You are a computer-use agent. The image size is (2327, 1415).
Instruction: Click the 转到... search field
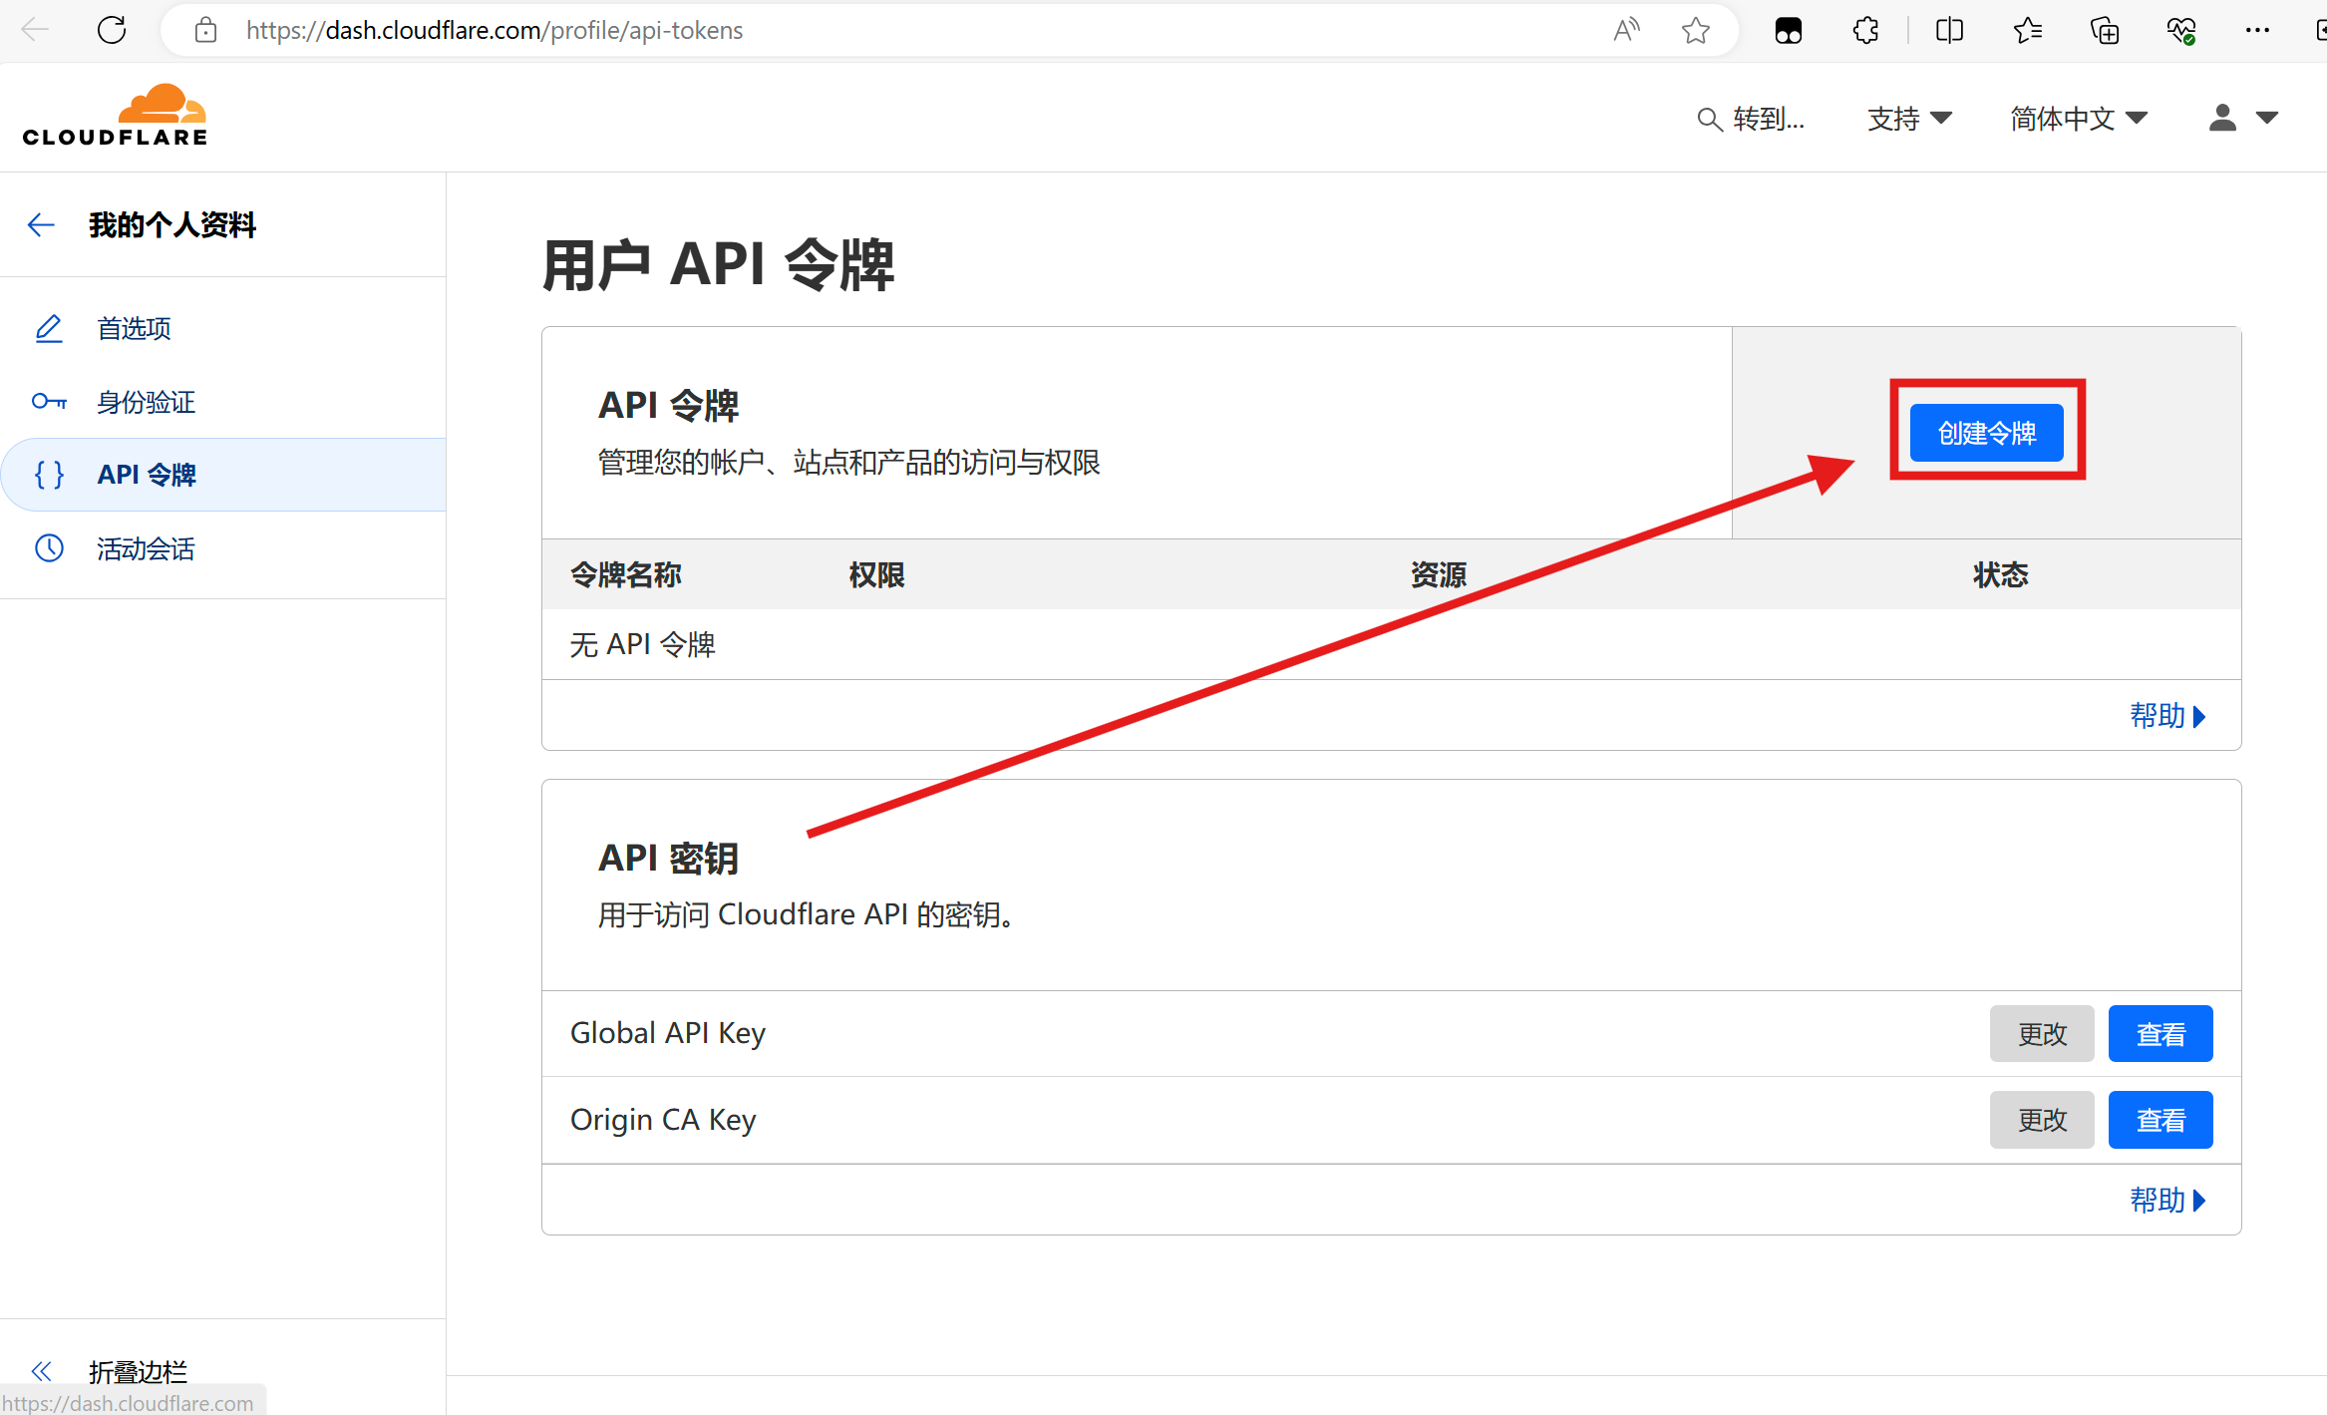[1752, 119]
